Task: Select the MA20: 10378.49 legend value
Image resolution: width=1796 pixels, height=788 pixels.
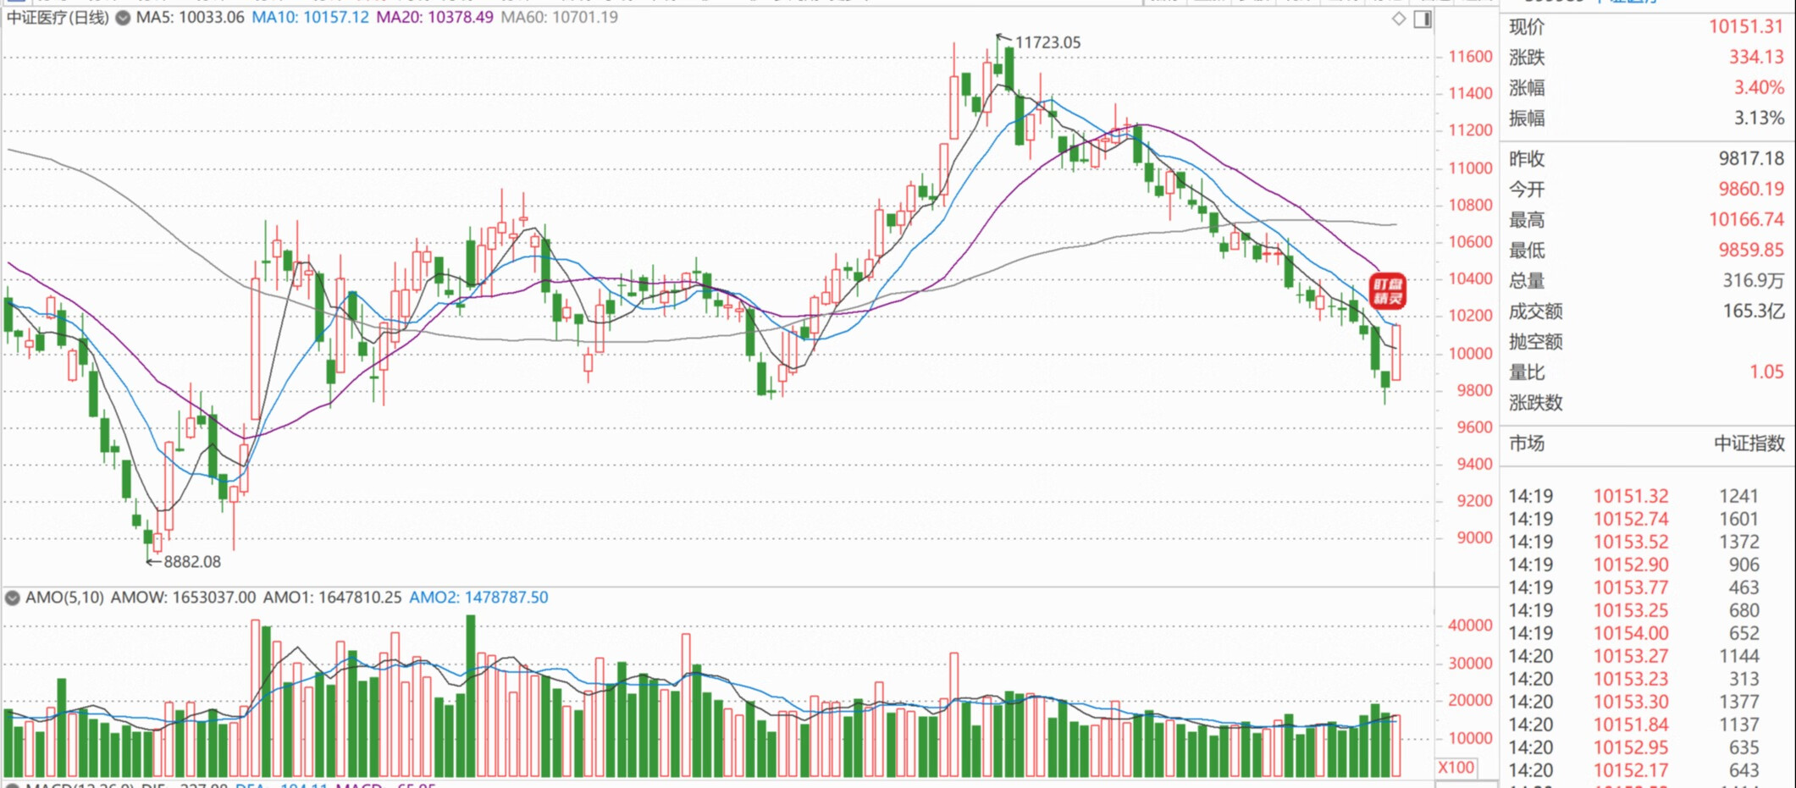Action: (434, 18)
